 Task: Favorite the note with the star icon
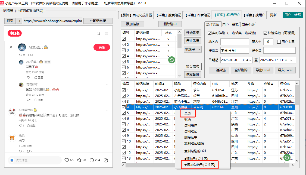pos(79,160)
